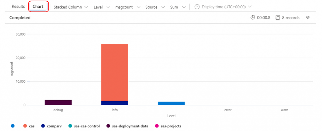Click the stopwatch query duration icon
The image size is (322, 131).
pyautogui.click(x=253, y=18)
